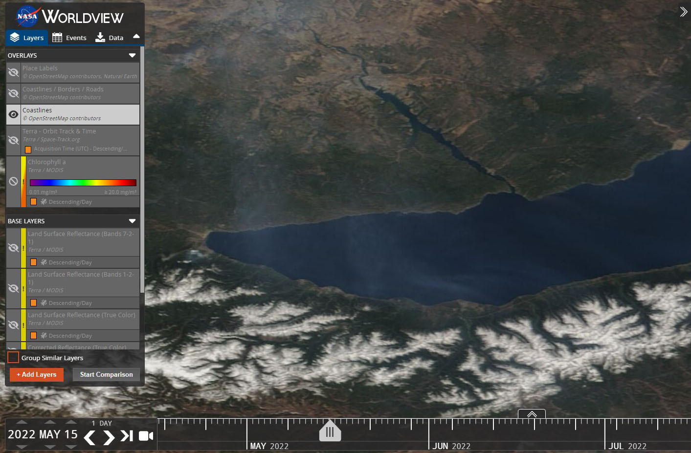Collapse the Overlays section
This screenshot has width=691, height=453.
(x=132, y=55)
